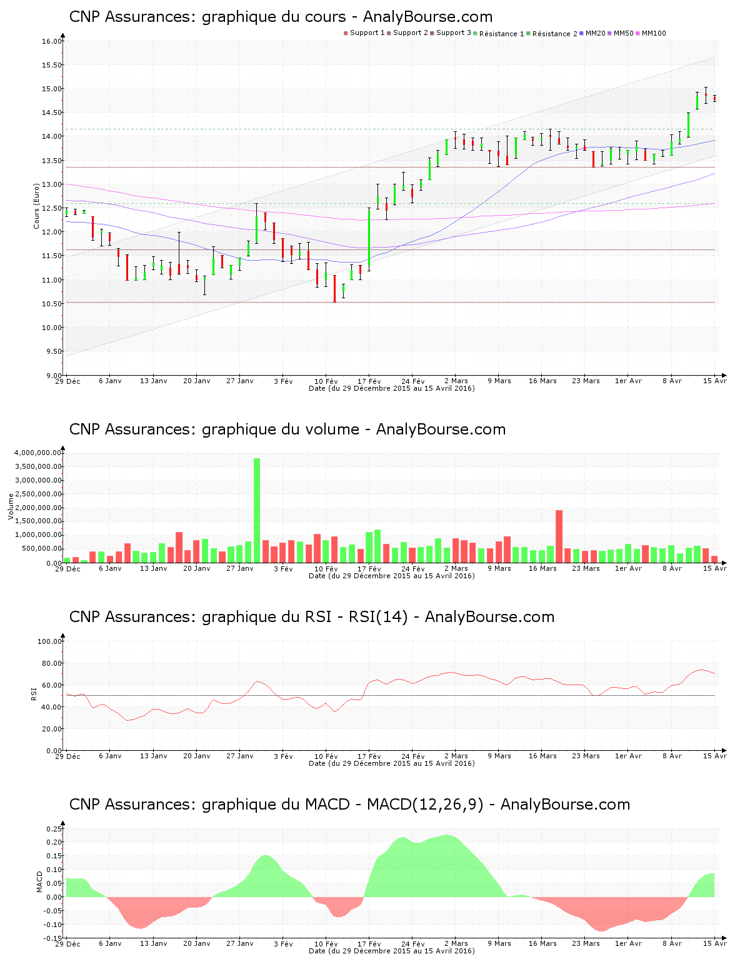Select the Résistance 1 legend label
Screen dimensions: 750x969
point(502,34)
